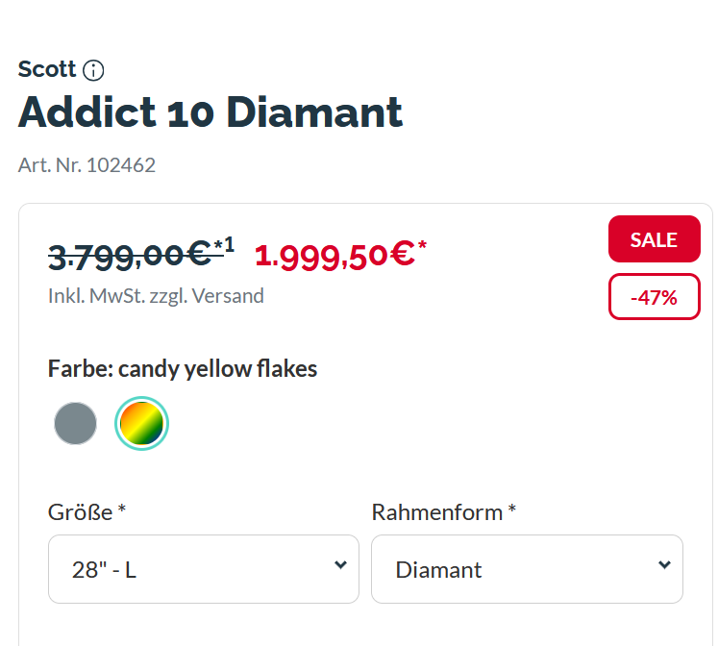Click the Farbe: candy yellow flakes label

coord(183,369)
